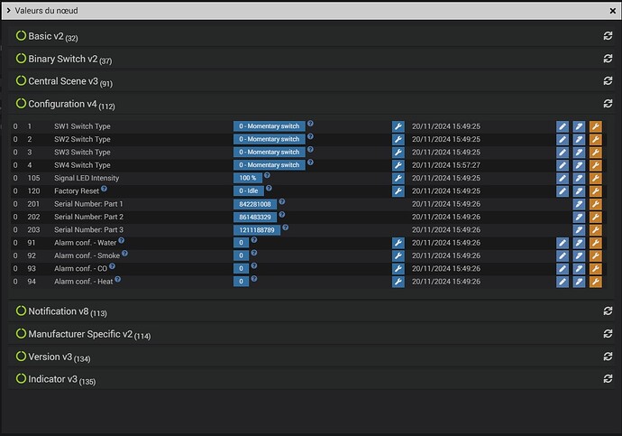Click the orange wrench for Serial Number: Part 3
622x436 pixels.
[x=596, y=230]
